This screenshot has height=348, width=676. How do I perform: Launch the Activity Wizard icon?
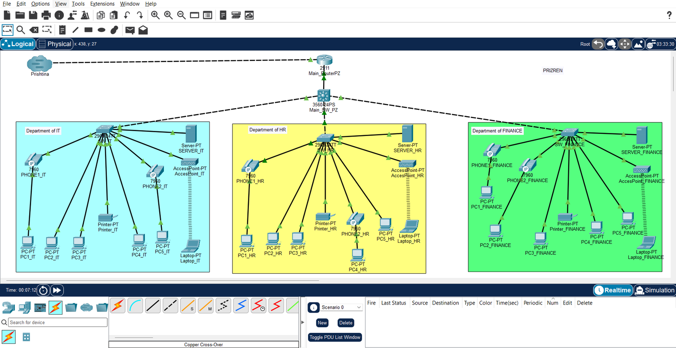click(x=85, y=15)
